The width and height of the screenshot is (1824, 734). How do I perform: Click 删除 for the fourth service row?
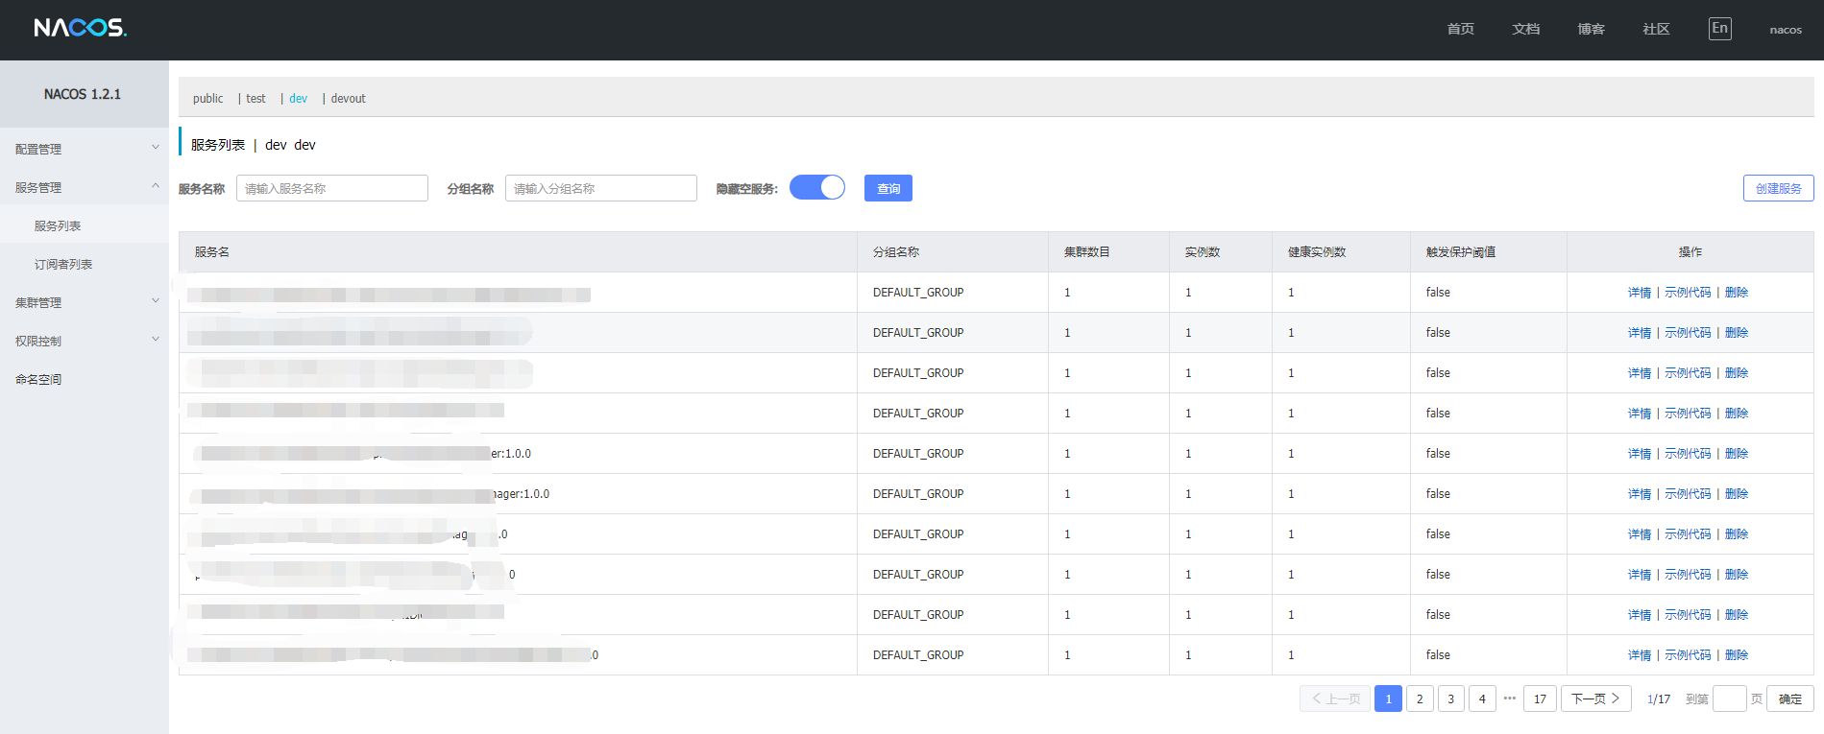tap(1737, 414)
